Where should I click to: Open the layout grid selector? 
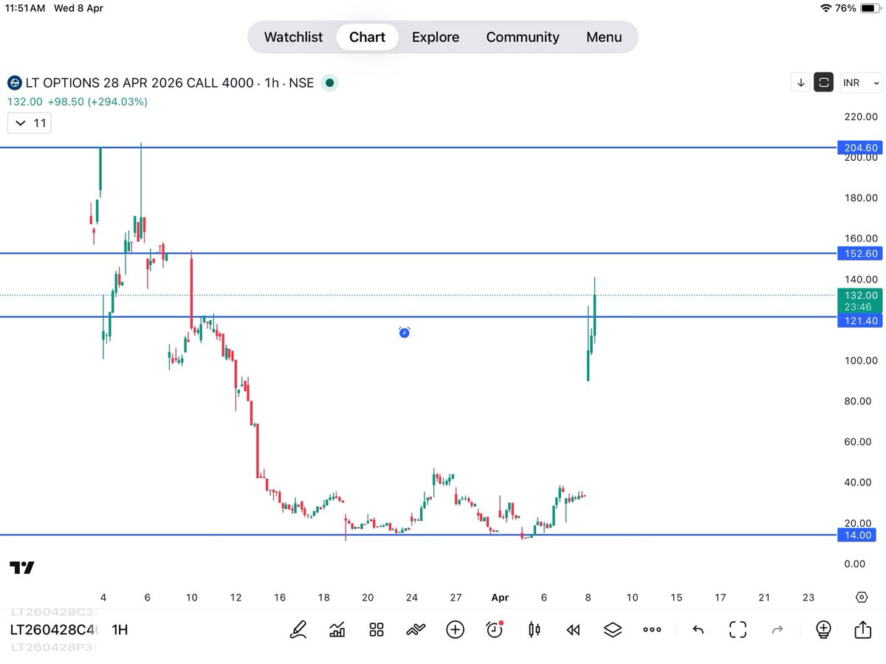pos(377,629)
